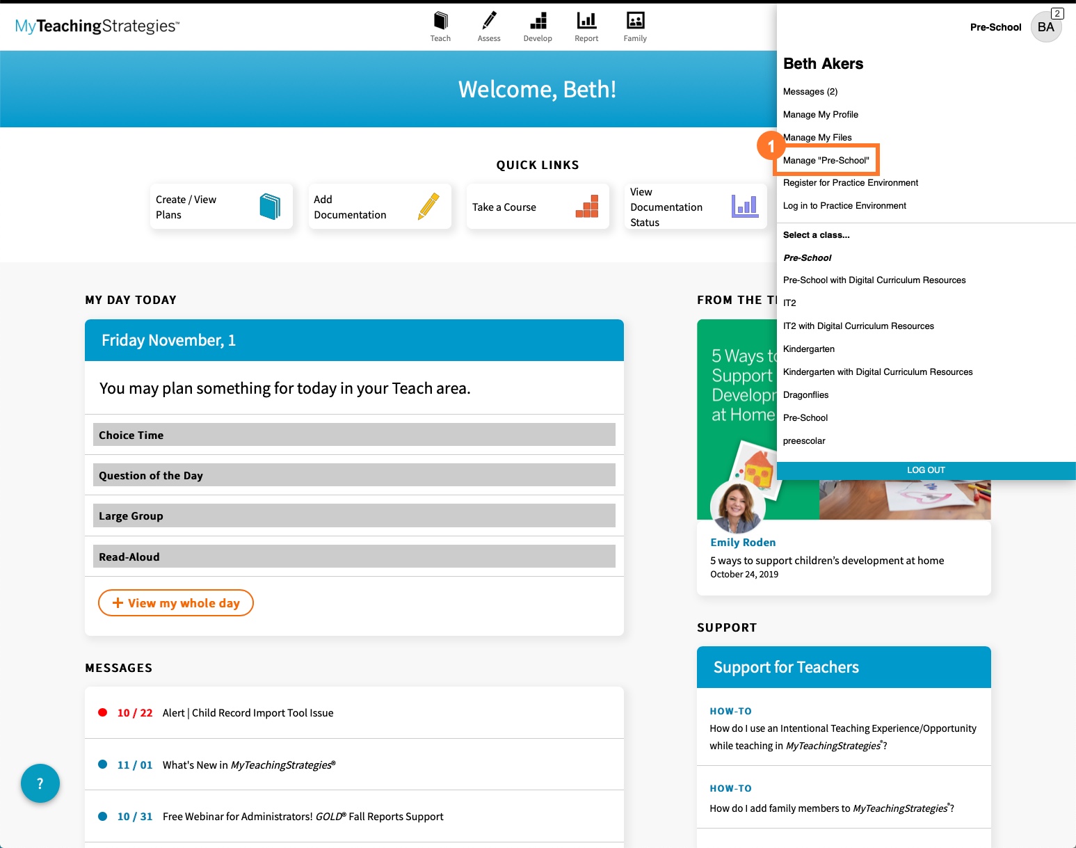
Task: Open Create / View Plans quick link
Action: pos(221,207)
